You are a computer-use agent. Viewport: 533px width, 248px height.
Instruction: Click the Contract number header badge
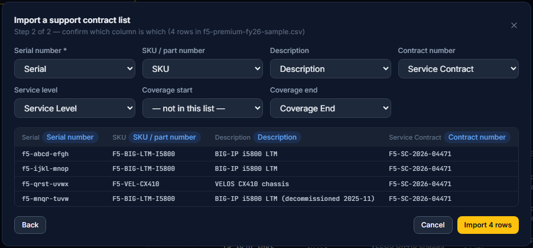point(477,137)
